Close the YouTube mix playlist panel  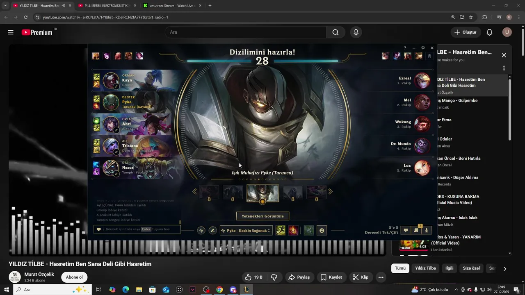504,55
